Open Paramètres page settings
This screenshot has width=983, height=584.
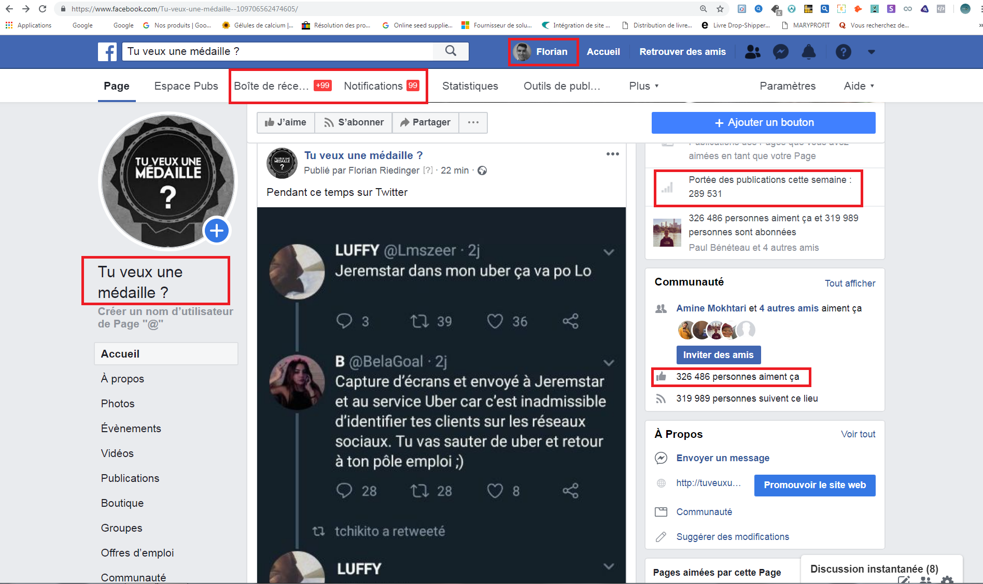[x=788, y=86]
